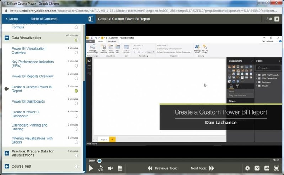Open Filtering Visualizations with Slicers topic

coord(32,140)
